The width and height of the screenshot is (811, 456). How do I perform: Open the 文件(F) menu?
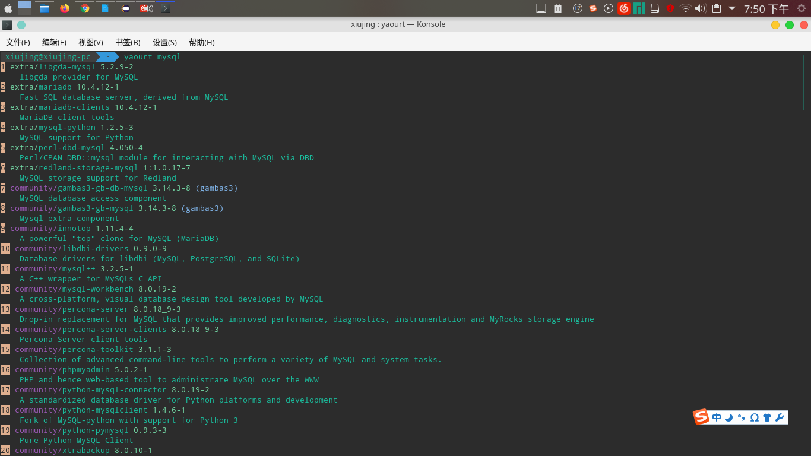[18, 42]
